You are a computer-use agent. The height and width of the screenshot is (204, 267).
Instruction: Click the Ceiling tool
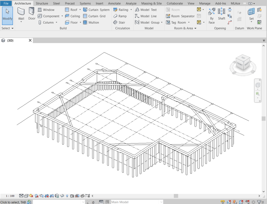[x=72, y=16]
